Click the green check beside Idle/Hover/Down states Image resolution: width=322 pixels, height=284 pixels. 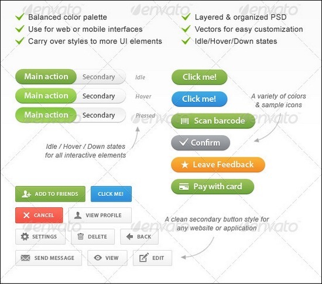(186, 41)
